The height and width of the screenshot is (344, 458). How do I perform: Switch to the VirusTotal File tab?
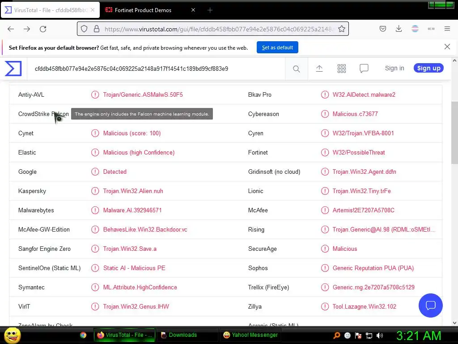tap(51, 10)
